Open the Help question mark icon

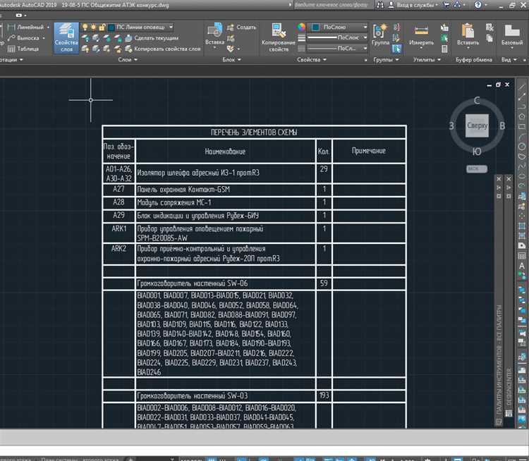point(478,5)
